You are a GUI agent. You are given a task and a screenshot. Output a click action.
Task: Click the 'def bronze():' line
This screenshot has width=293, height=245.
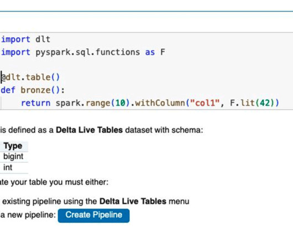pyautogui.click(x=33, y=90)
